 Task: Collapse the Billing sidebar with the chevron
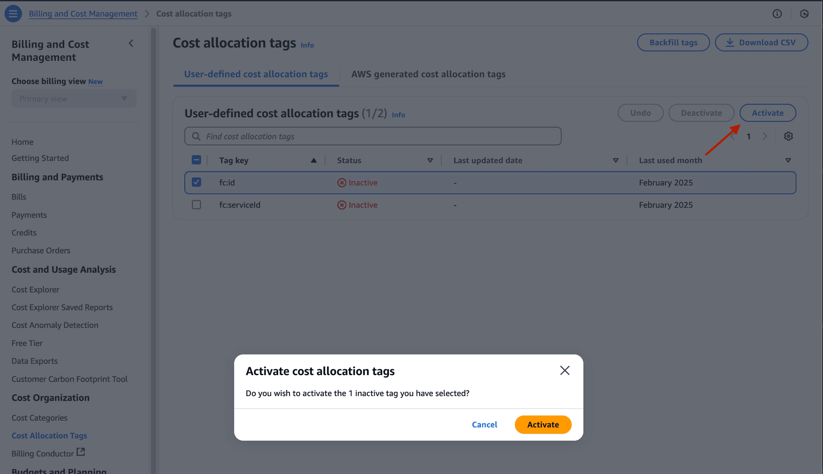(131, 43)
